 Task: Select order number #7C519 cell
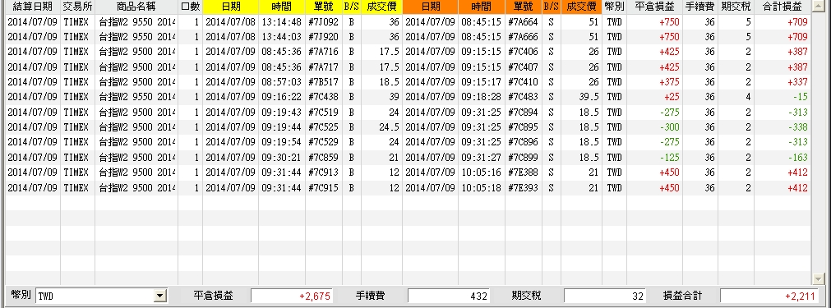(324, 113)
